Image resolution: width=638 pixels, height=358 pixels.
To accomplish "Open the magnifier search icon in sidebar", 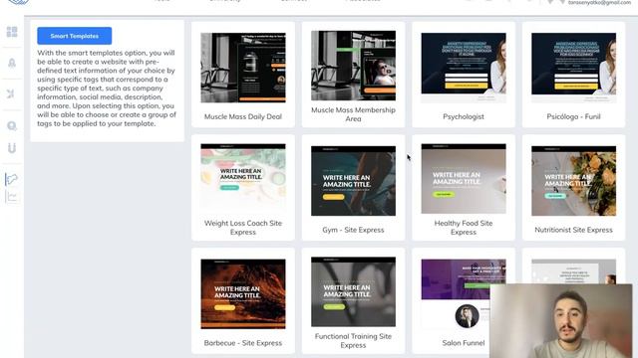I will (12, 126).
